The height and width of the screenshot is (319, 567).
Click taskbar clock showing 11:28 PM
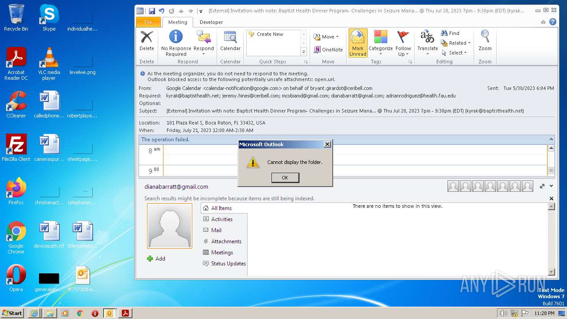(544, 313)
